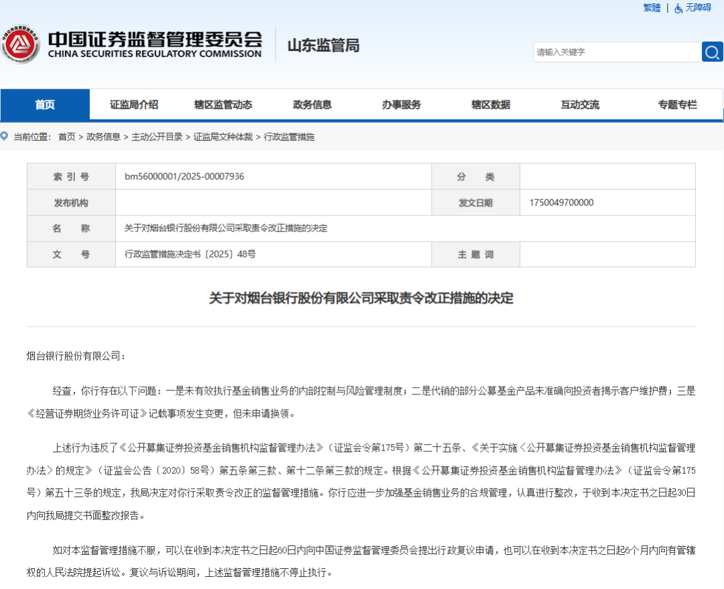Click document number 行政监管措施决定书〔2025〕48号
Screen dimensions: 724x589
click(190, 254)
